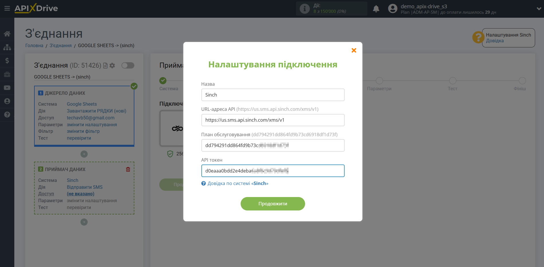544x267 pixels.
Task: Open the (не вказано) access link
Action: coord(80,194)
